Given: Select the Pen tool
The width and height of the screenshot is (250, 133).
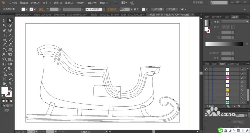Looking at the screenshot, I should (x=4, y=30).
